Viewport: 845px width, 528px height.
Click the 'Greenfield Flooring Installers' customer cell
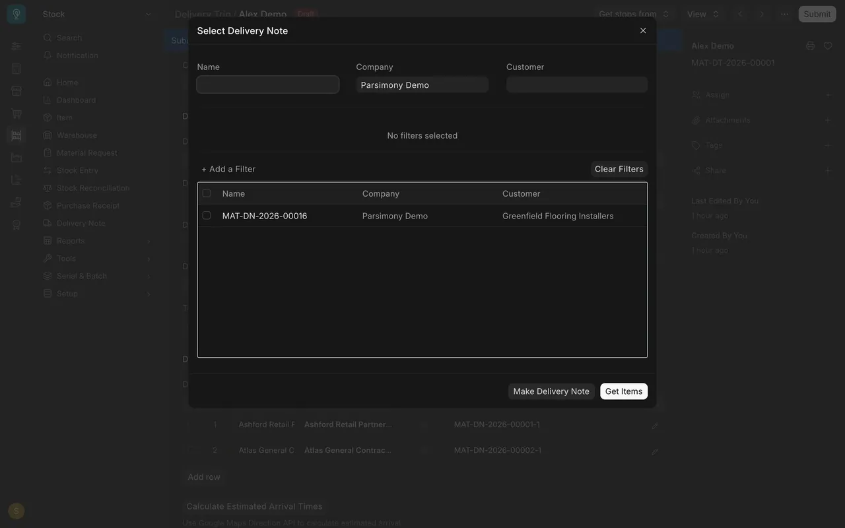pos(558,216)
